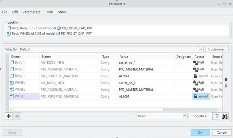Image resolution: width=233 pixels, height=138 pixels.
Task: Open the Tools menu
Action: 49,12
